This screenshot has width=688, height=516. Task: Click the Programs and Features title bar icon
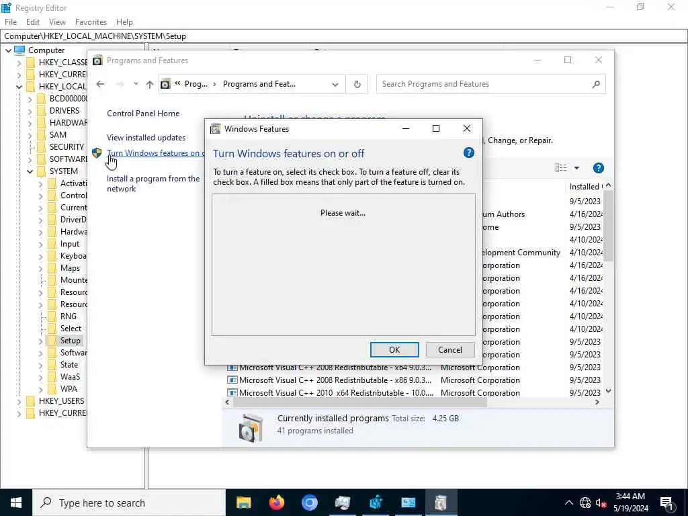pos(97,60)
